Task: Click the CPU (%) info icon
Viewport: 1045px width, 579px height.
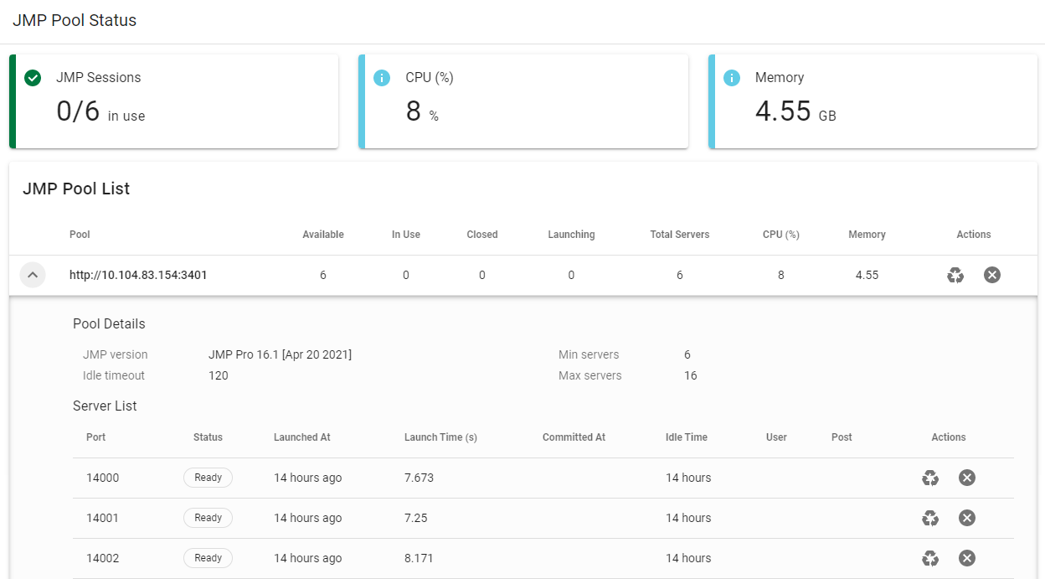Action: point(382,78)
